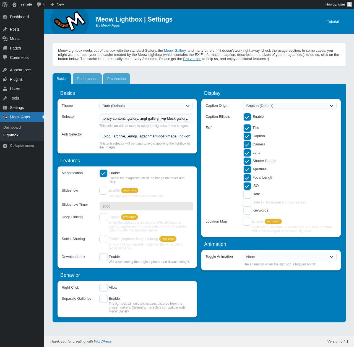
Task: Switch to the Basics tab
Action: point(62,79)
